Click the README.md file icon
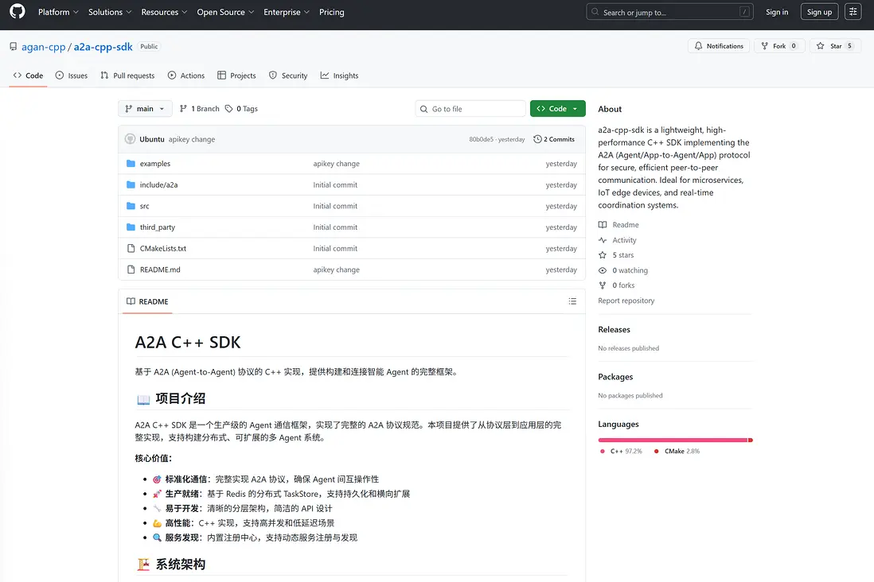Image resolution: width=874 pixels, height=582 pixels. pos(131,270)
